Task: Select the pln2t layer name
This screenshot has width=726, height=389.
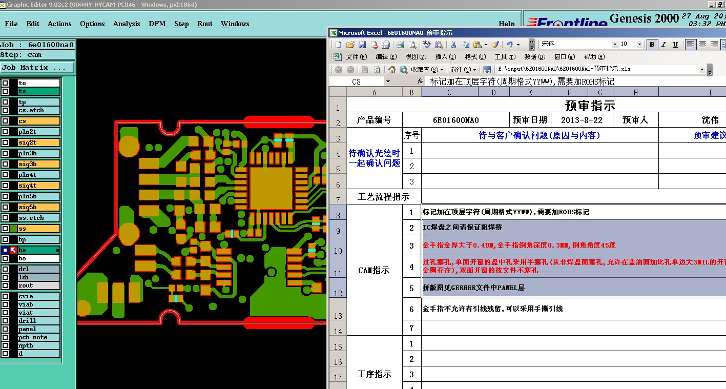Action: [x=38, y=132]
